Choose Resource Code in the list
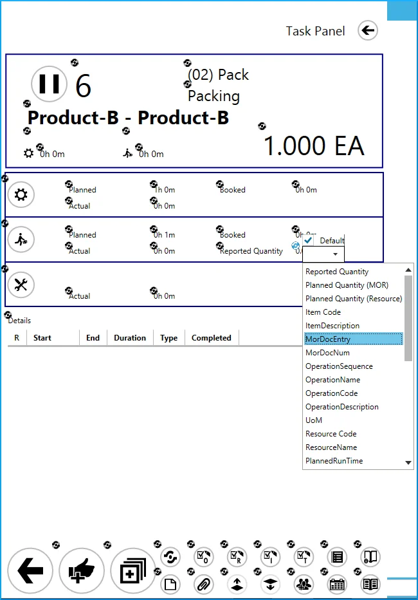Image resolution: width=418 pixels, height=600 pixels. pyautogui.click(x=354, y=434)
